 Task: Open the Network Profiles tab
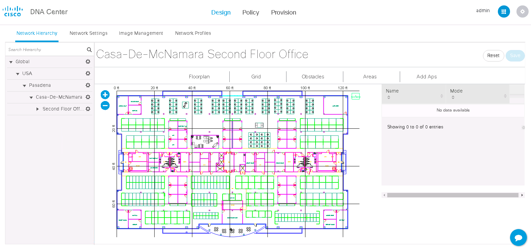193,33
